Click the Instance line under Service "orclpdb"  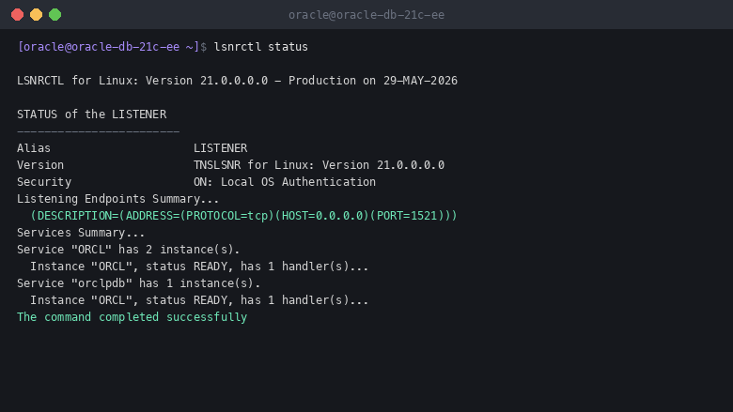199,300
